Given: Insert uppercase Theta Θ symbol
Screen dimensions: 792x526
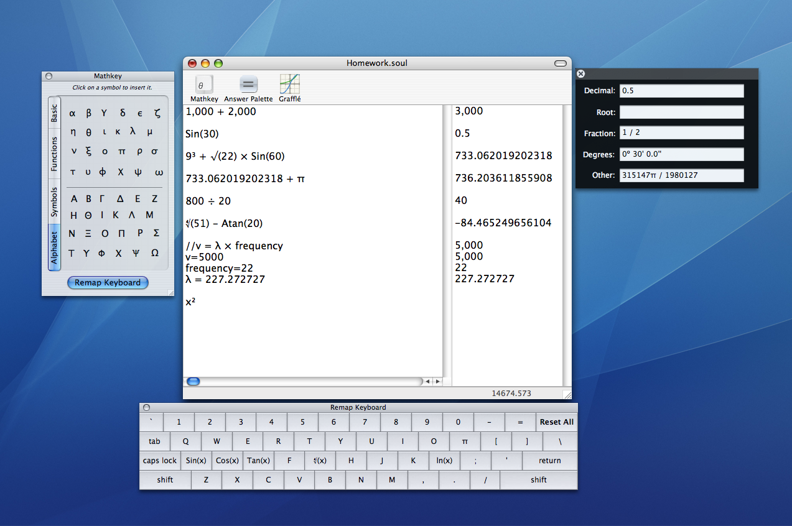Looking at the screenshot, I should [x=89, y=215].
